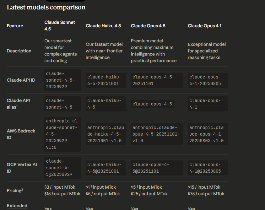The height and width of the screenshot is (210, 265).
Task: Click the claude-opus-4-5-20251101 API ID code
Action: tap(156, 80)
